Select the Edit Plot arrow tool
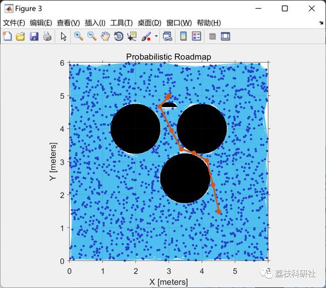This screenshot has height=288, width=326. coord(63,36)
